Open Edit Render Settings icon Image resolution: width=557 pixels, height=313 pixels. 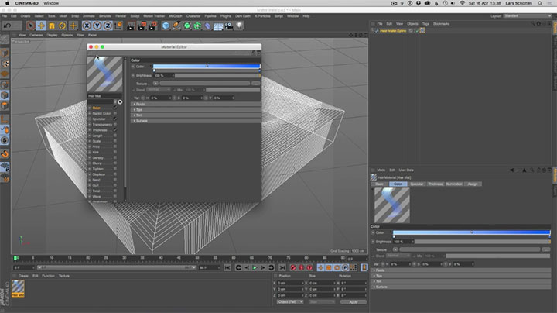pos(152,26)
